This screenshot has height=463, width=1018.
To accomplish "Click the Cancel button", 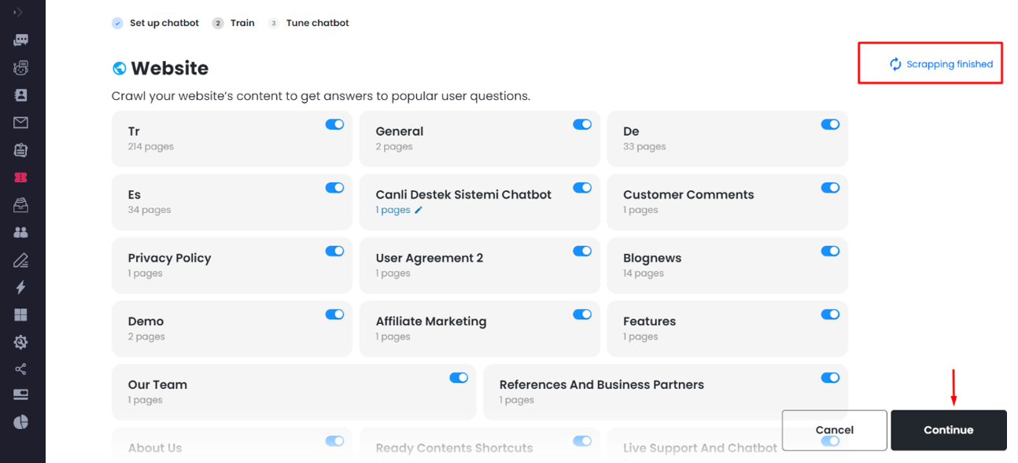I will pos(835,430).
